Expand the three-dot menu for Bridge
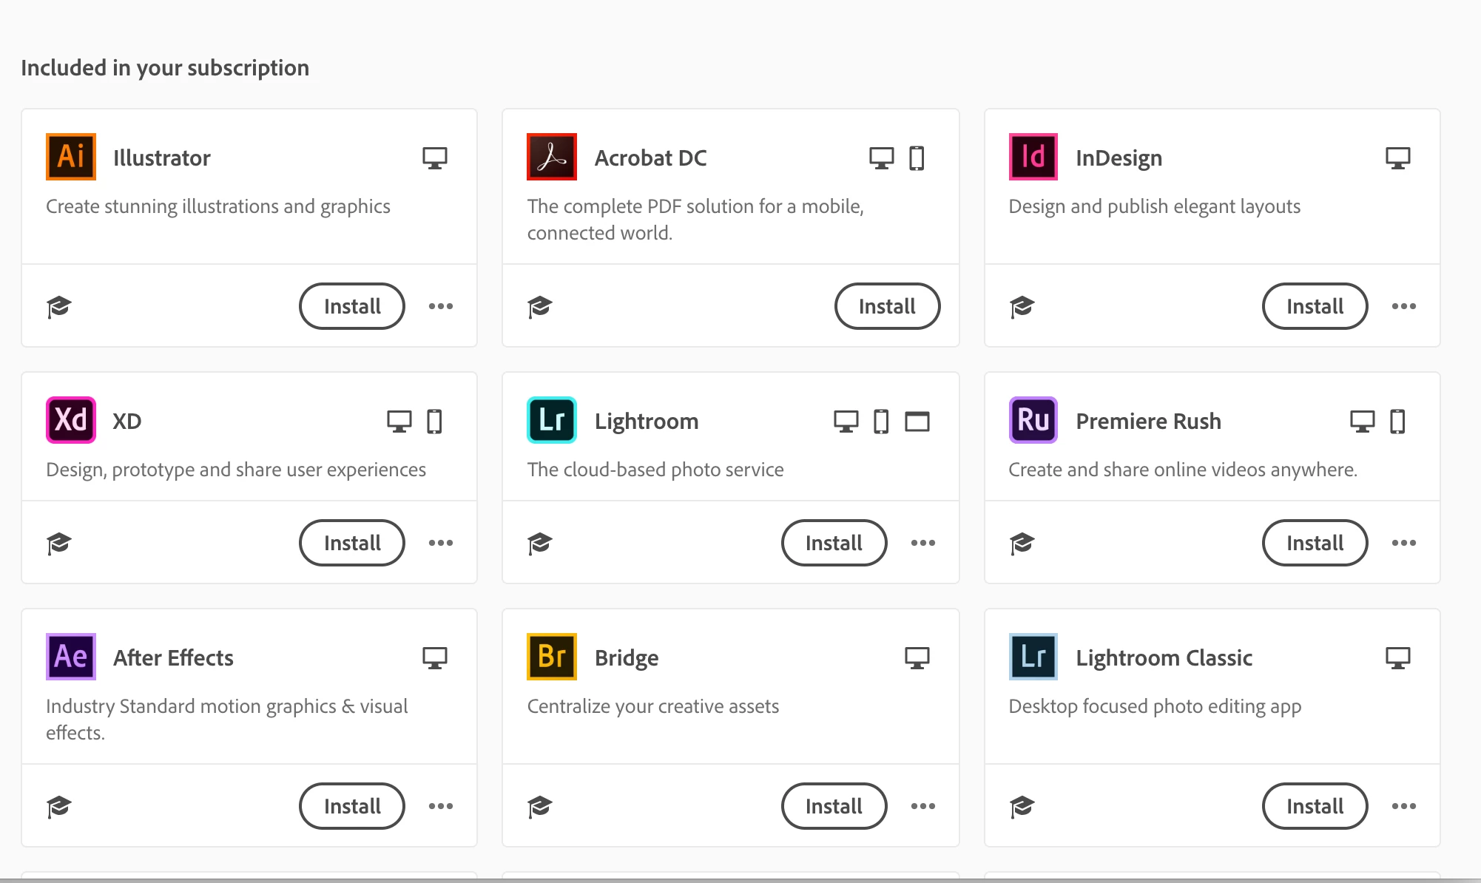Viewport: 1481px width, 883px height. [x=923, y=806]
